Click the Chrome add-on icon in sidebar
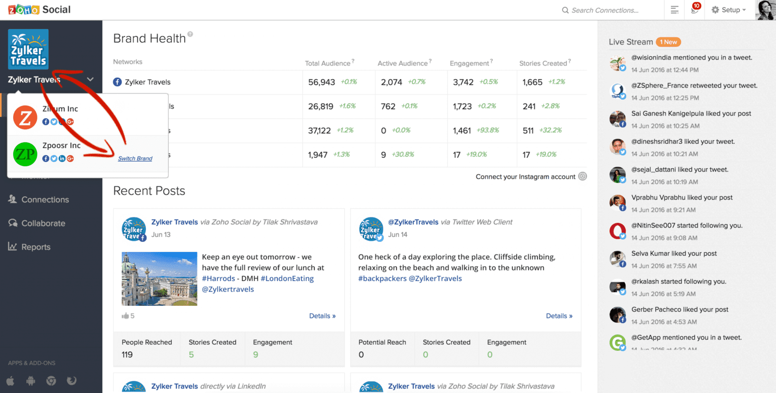 click(51, 381)
